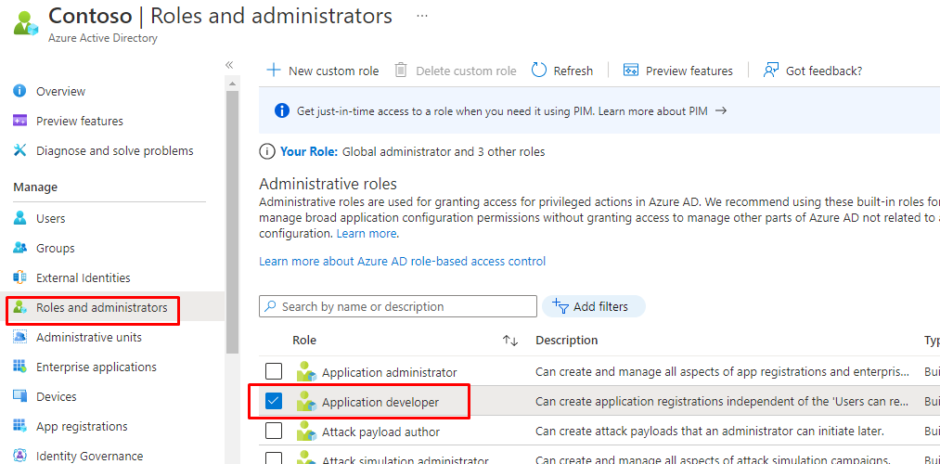
Task: Select the Diagnose and solve problems icon
Action: tap(19, 150)
